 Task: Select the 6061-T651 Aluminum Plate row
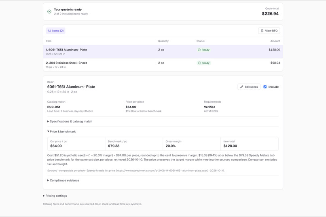pyautogui.click(x=163, y=52)
